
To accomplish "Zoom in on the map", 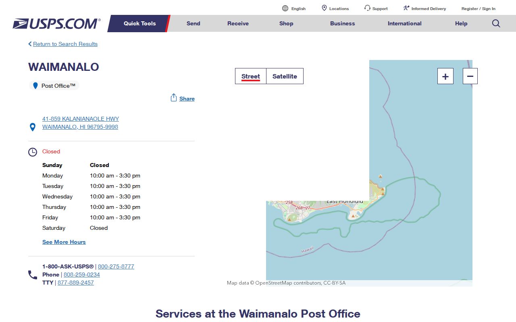I will click(445, 76).
